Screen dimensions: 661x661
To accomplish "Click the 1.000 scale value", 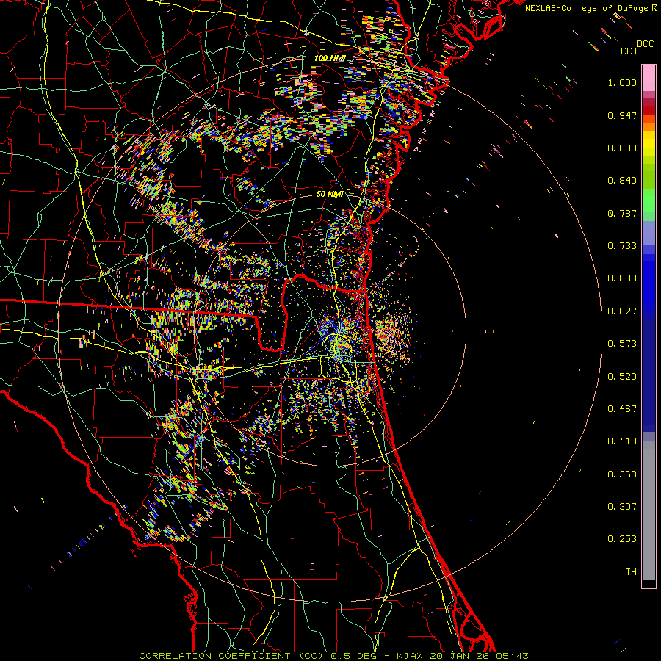I will tap(621, 83).
